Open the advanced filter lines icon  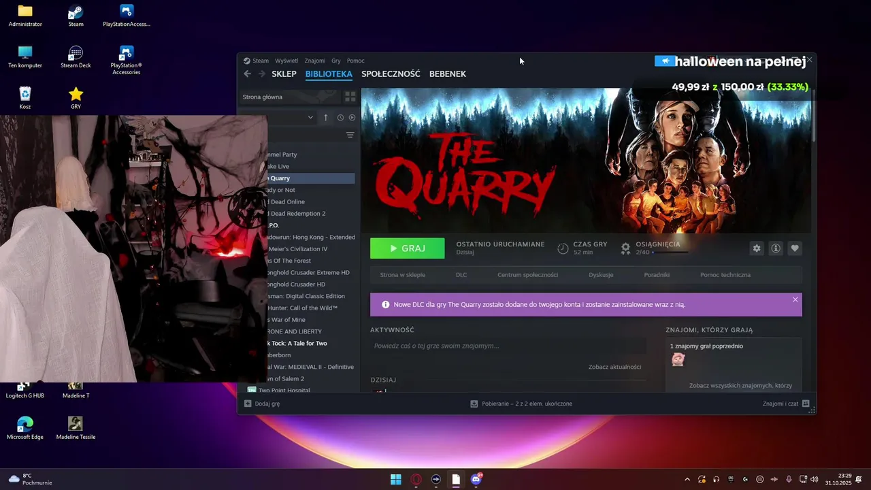[350, 135]
